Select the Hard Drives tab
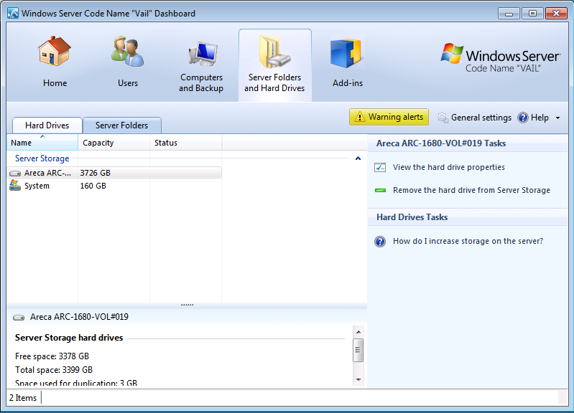This screenshot has height=413, width=574. (47, 125)
